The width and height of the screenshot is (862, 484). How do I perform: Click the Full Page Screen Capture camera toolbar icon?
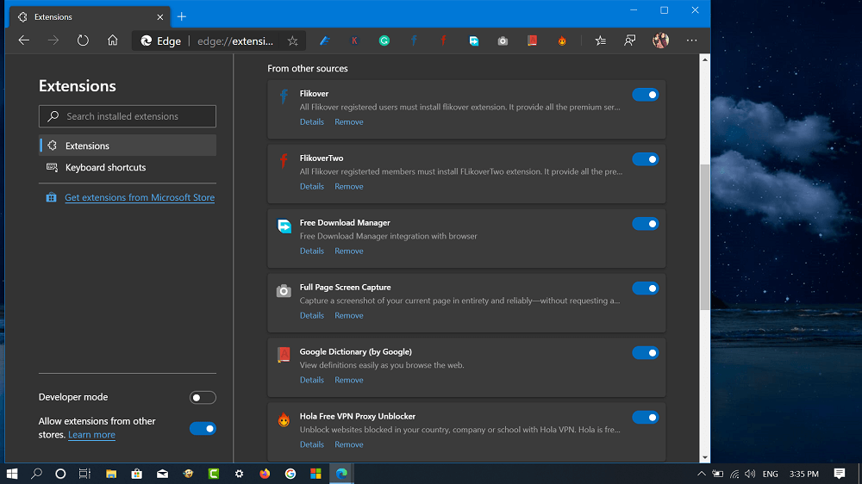(503, 40)
